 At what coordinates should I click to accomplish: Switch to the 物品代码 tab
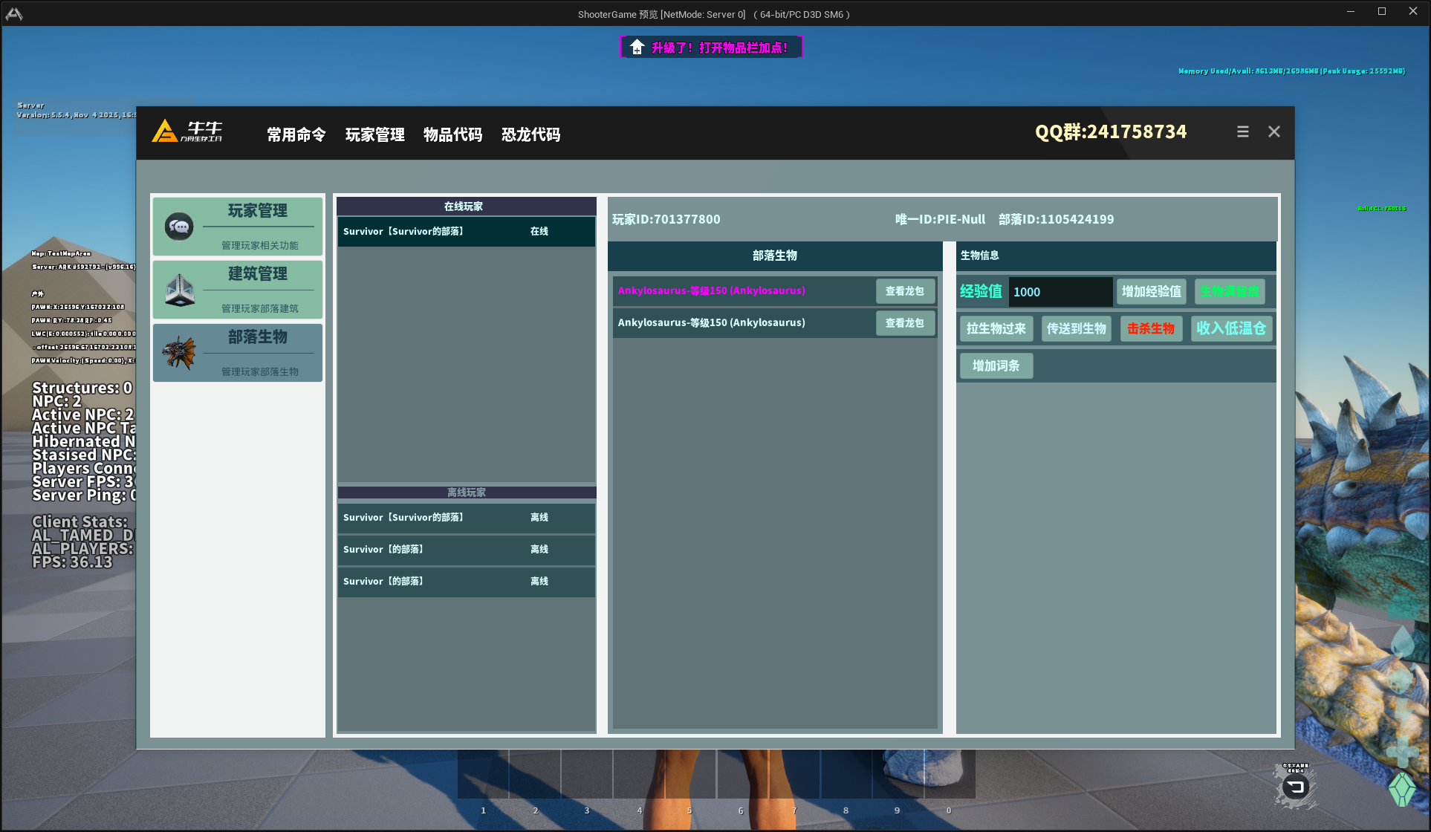click(x=452, y=134)
